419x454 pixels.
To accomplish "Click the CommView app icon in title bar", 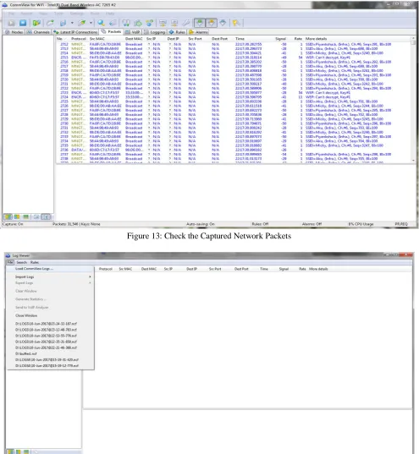I will [x=4, y=5].
